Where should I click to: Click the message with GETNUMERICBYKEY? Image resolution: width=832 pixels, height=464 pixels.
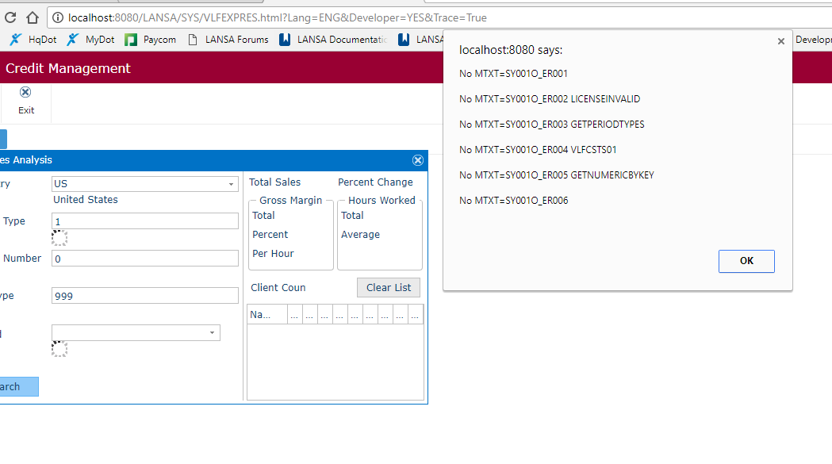(x=557, y=175)
